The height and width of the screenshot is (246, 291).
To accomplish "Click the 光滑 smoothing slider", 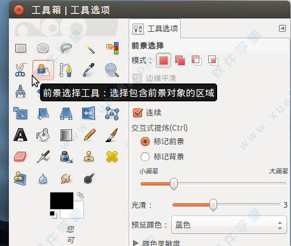I will 226,205.
